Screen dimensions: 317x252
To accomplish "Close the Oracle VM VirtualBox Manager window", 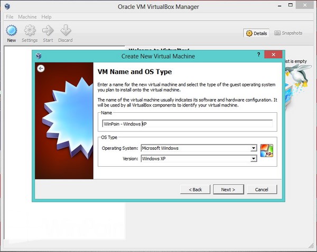I will [x=305, y=5].
